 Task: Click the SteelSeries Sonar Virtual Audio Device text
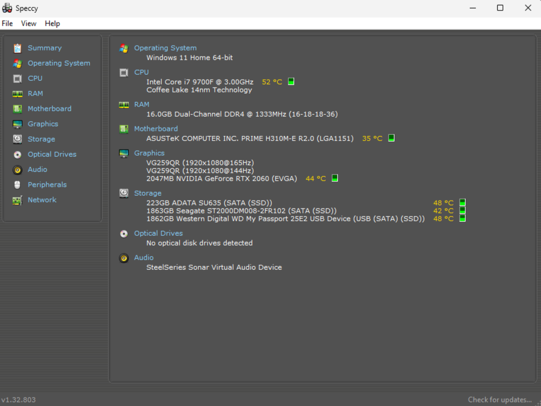(x=214, y=267)
